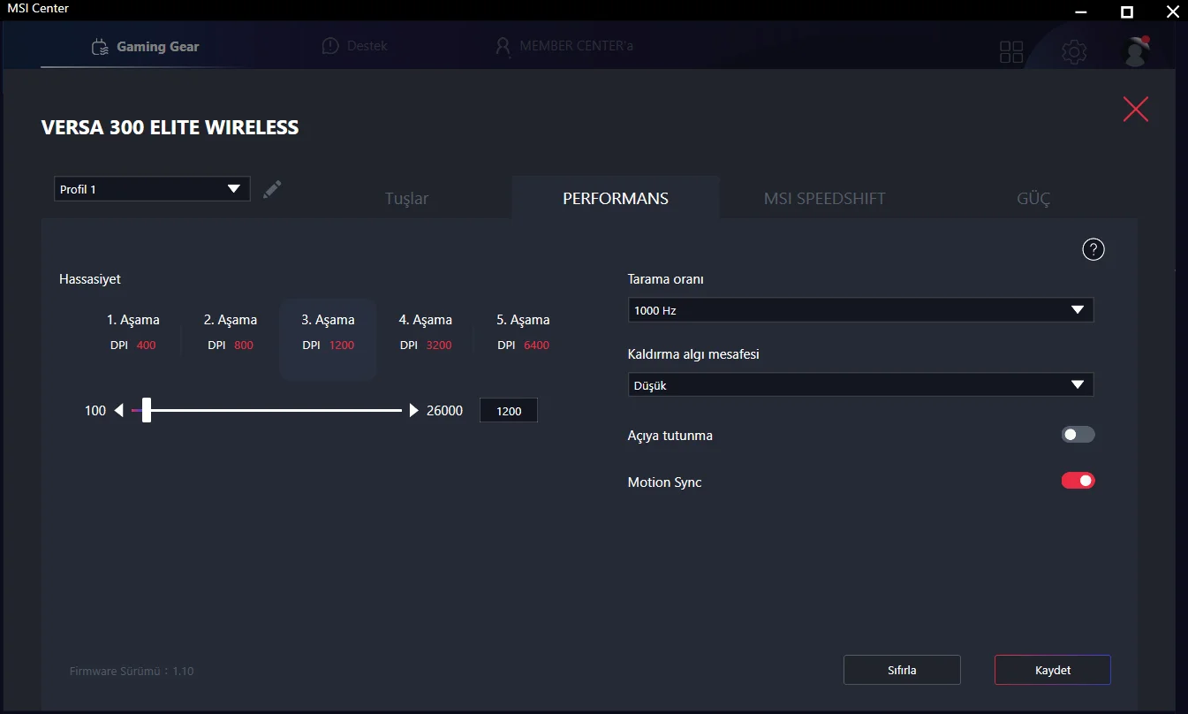Screen dimensions: 1188x714
Task: Switch to the Tuşlar tab
Action: tap(406, 198)
